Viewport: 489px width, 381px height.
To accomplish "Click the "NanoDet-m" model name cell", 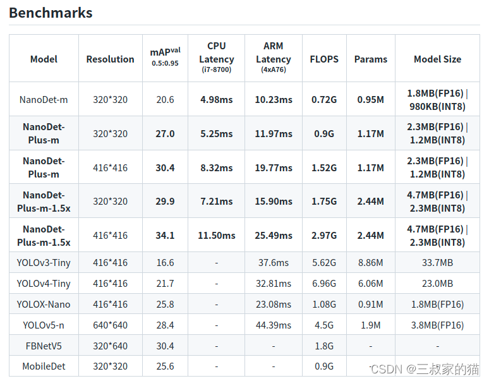I will [44, 100].
